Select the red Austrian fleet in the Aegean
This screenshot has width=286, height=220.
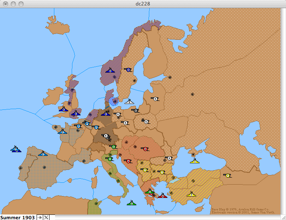(163, 196)
